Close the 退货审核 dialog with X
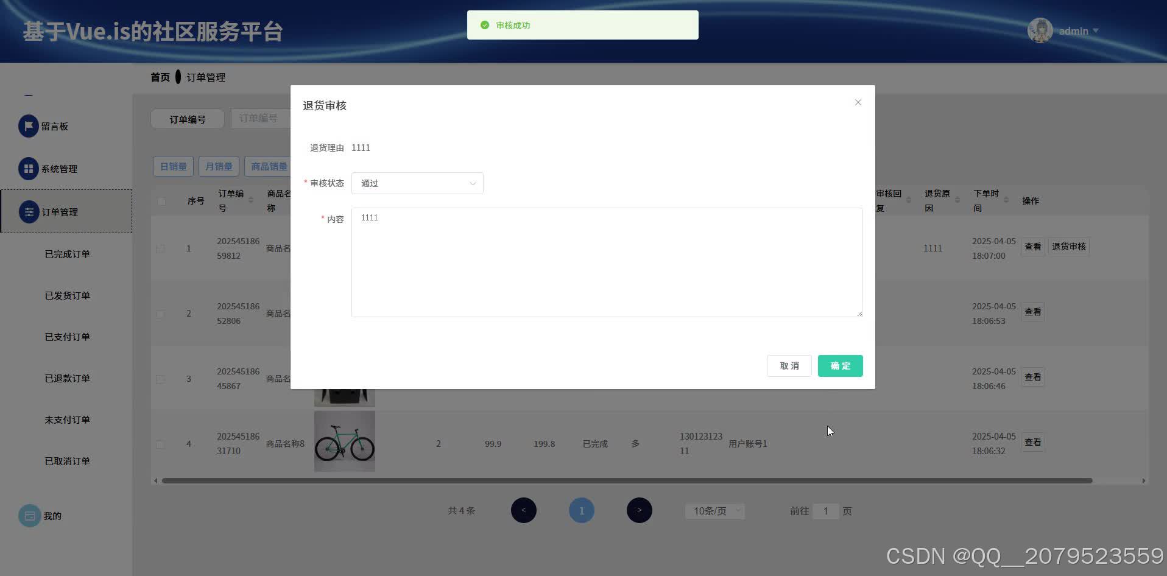 point(858,102)
